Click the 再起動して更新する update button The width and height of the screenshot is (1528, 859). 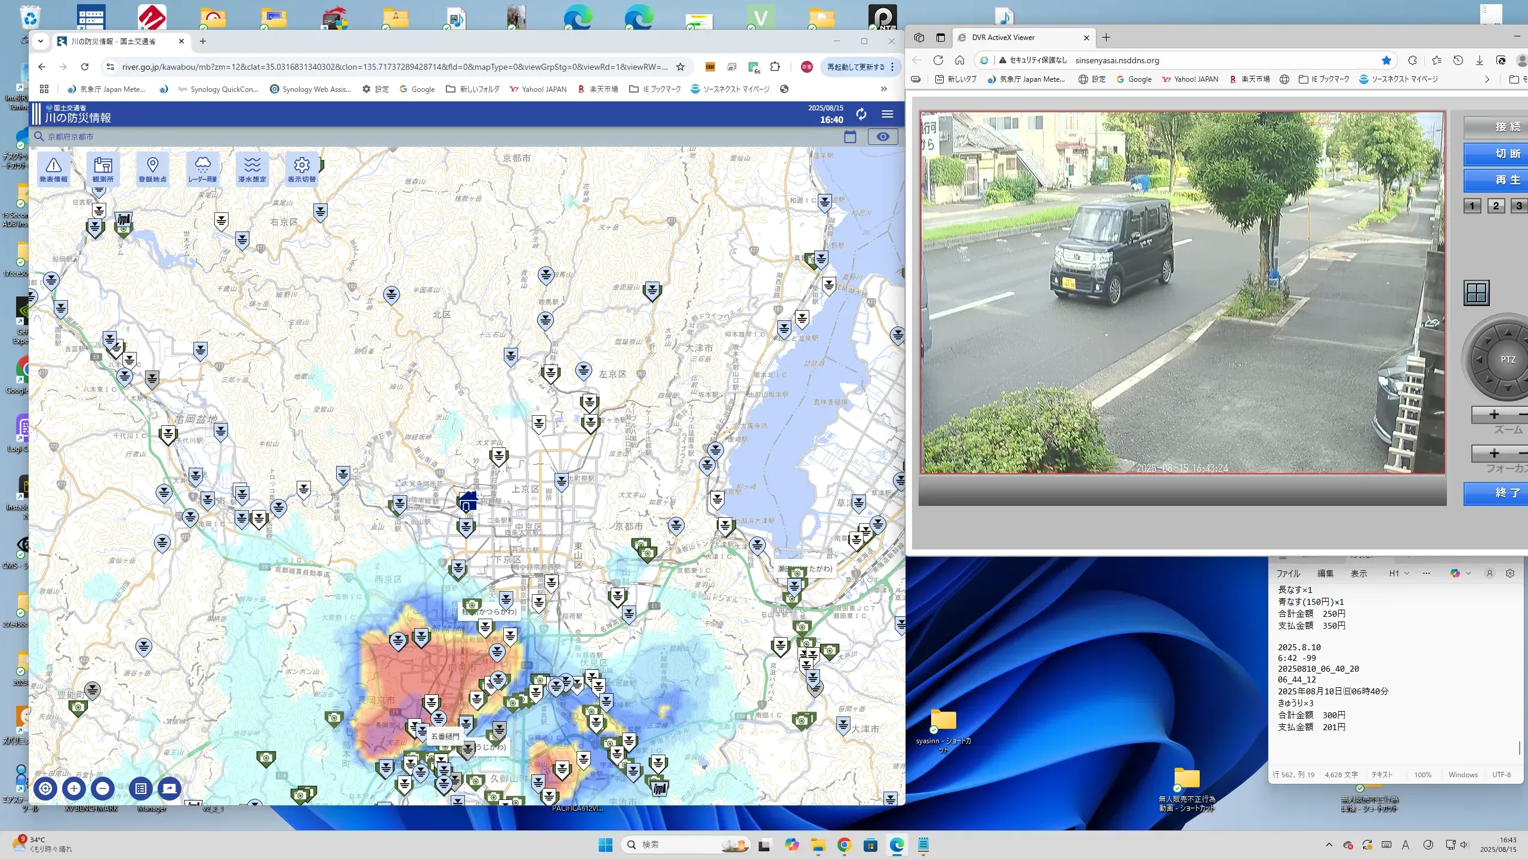point(855,67)
